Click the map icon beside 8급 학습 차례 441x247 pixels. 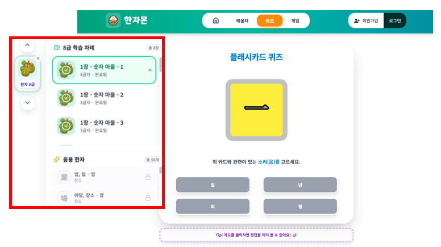56,48
